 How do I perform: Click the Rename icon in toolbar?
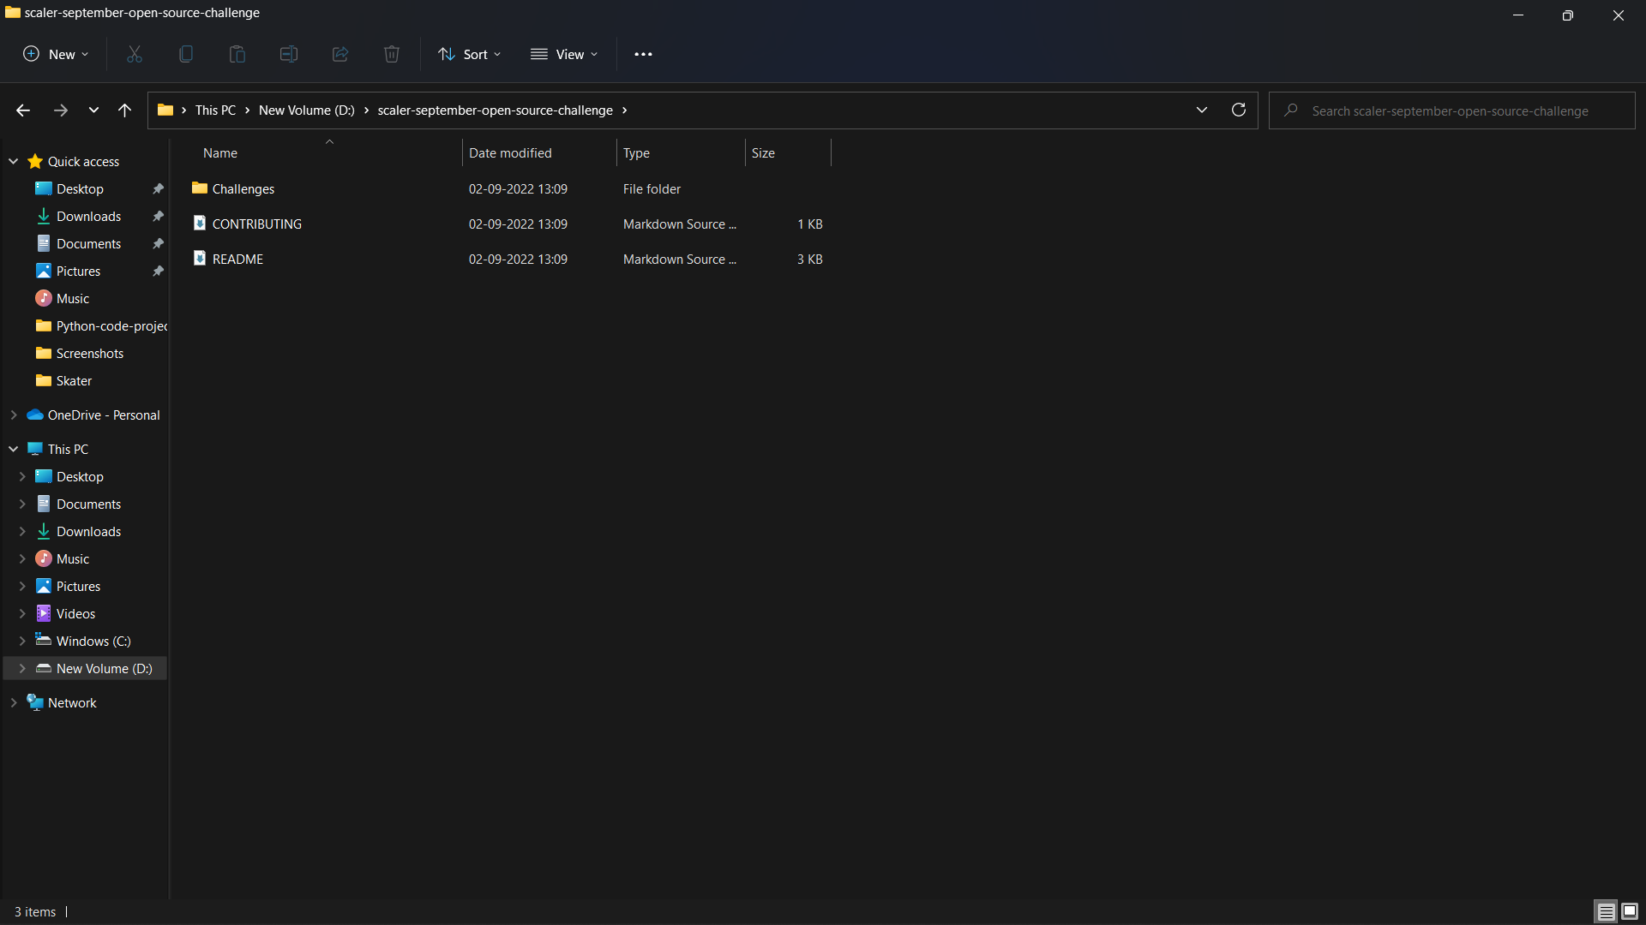[x=289, y=54]
